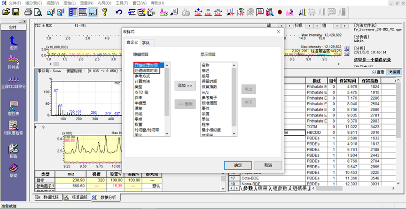Click the undo arrow in toolbar
The width and height of the screenshot is (406, 209).
click(119, 12)
